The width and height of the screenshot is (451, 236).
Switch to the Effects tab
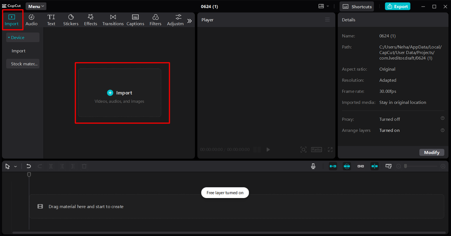(91, 20)
